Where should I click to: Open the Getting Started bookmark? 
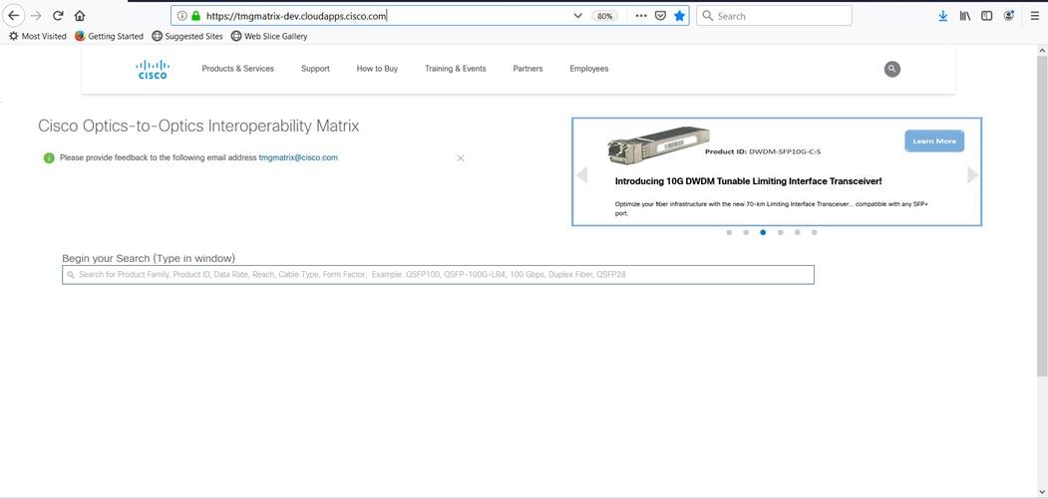click(109, 36)
